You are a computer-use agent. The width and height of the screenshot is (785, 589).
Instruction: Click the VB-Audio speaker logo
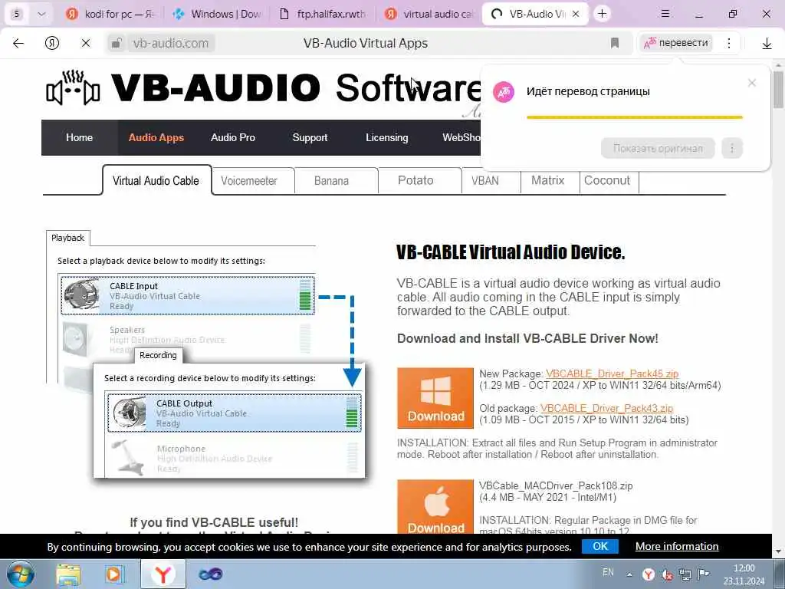pyautogui.click(x=73, y=87)
